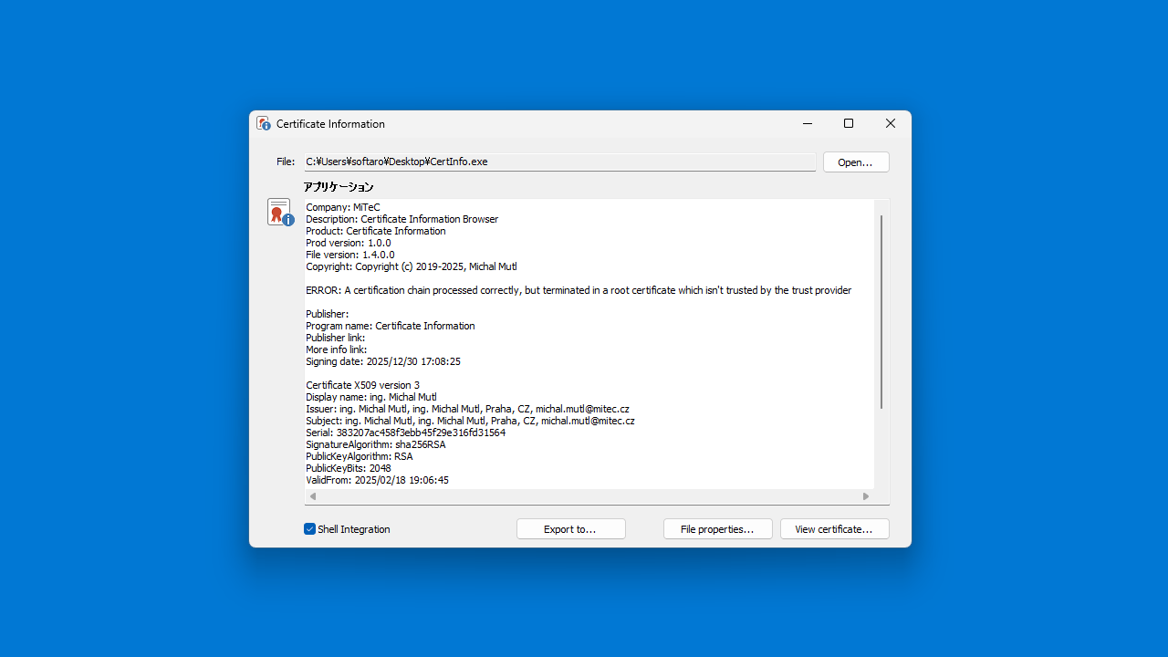The width and height of the screenshot is (1168, 657).
Task: Disable the Shell Integration checkbox
Action: point(310,528)
